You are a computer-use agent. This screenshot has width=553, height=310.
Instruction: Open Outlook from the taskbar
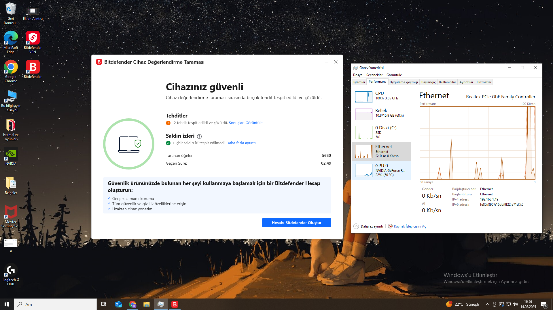[x=118, y=304]
